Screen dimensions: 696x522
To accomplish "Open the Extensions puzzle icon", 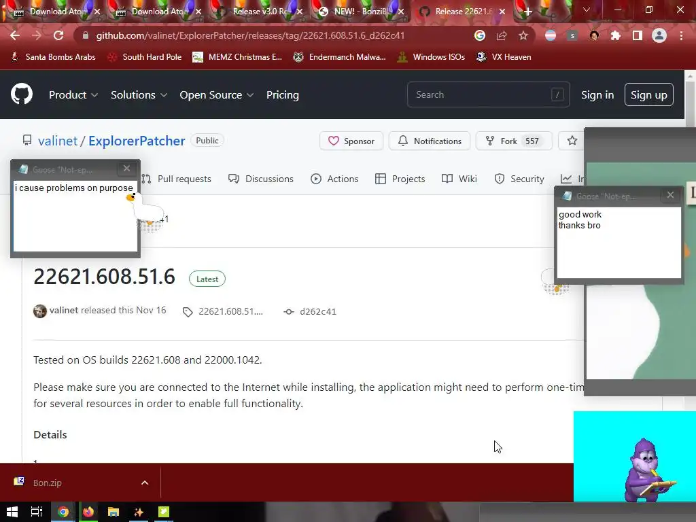I will tap(616, 35).
